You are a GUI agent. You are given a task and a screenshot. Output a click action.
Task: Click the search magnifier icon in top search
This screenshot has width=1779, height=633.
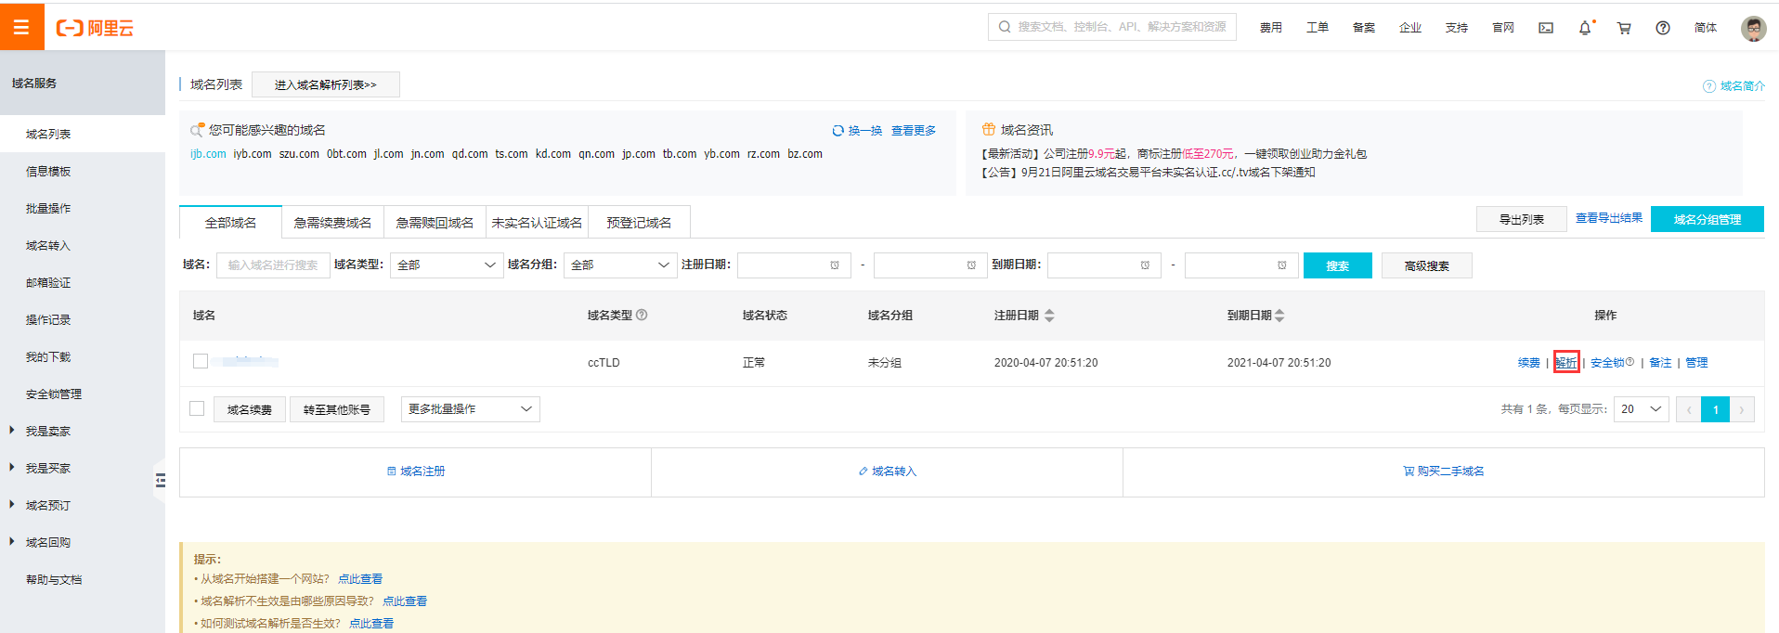[x=1005, y=27]
